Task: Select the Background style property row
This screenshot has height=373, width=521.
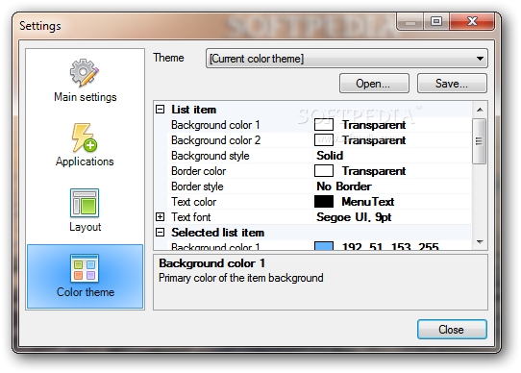Action: point(319,156)
